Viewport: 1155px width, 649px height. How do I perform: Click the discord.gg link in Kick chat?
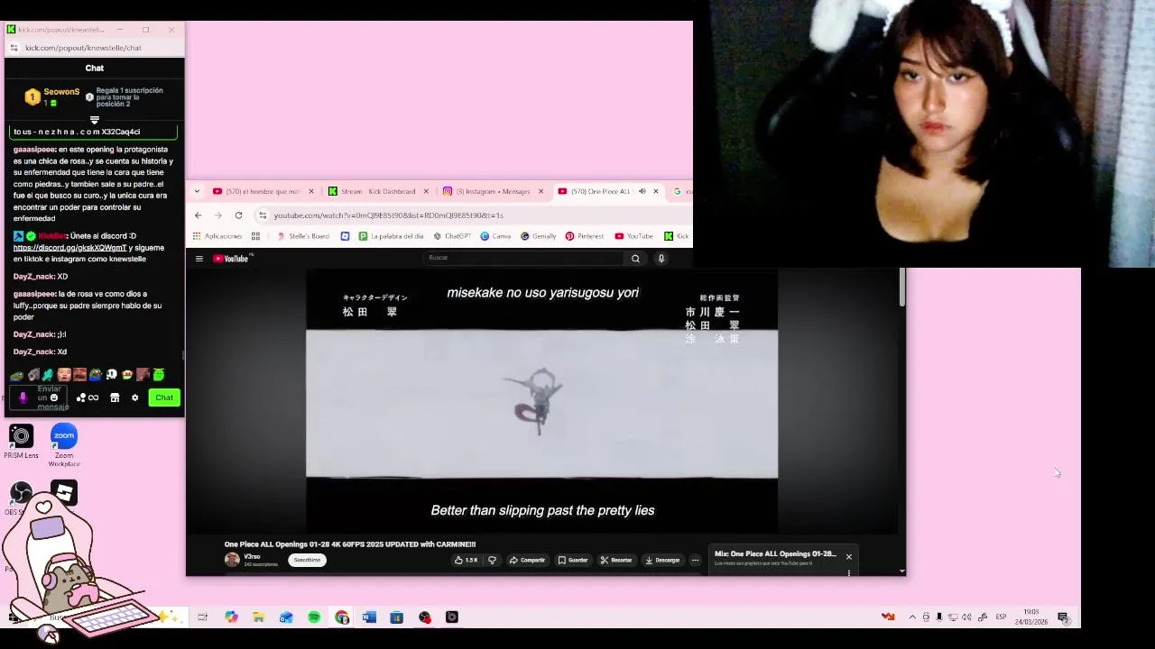pos(69,248)
